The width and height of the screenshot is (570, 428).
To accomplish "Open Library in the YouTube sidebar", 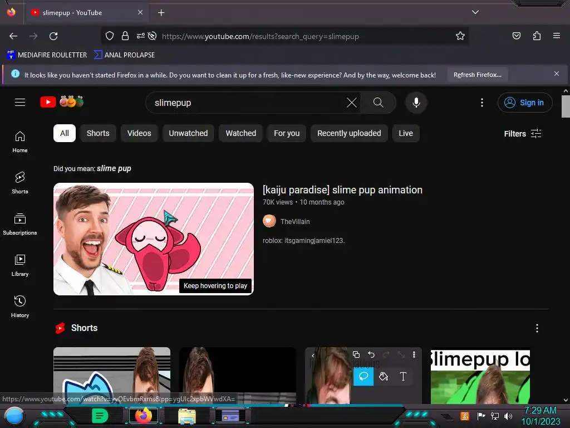I will click(x=20, y=265).
